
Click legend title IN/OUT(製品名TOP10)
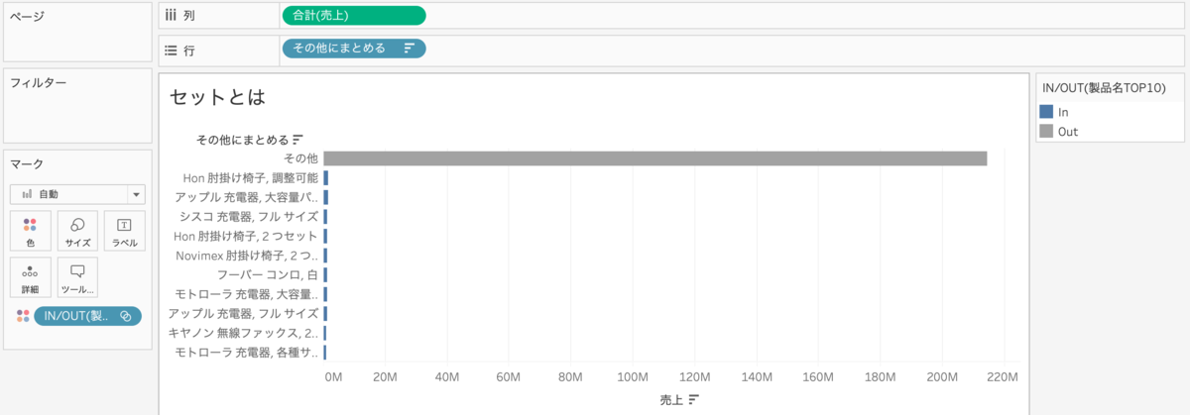tap(1106, 89)
